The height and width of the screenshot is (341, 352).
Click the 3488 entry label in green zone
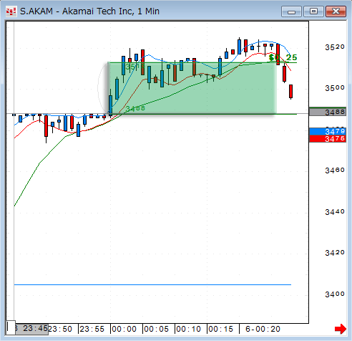pos(135,108)
